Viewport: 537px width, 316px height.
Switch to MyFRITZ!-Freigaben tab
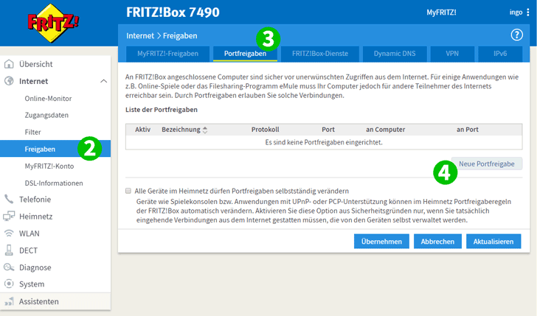pos(168,54)
